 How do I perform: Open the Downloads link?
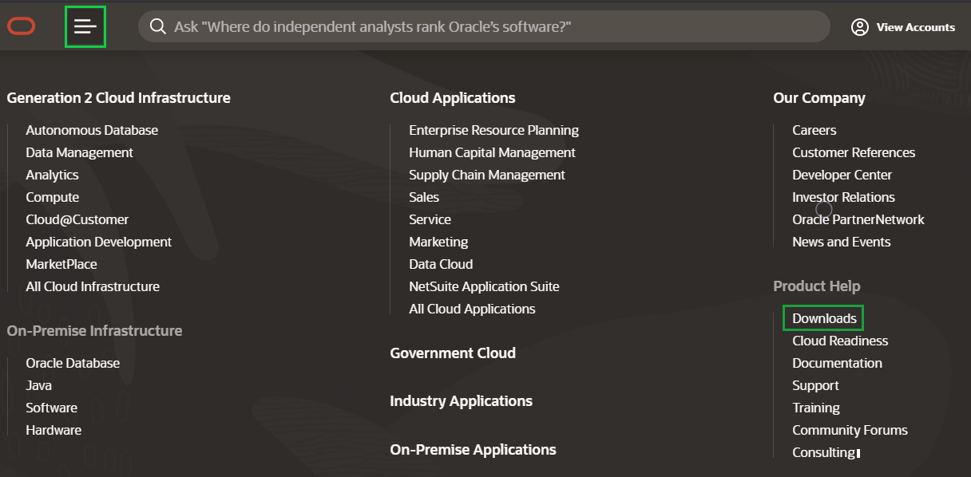[x=824, y=318]
